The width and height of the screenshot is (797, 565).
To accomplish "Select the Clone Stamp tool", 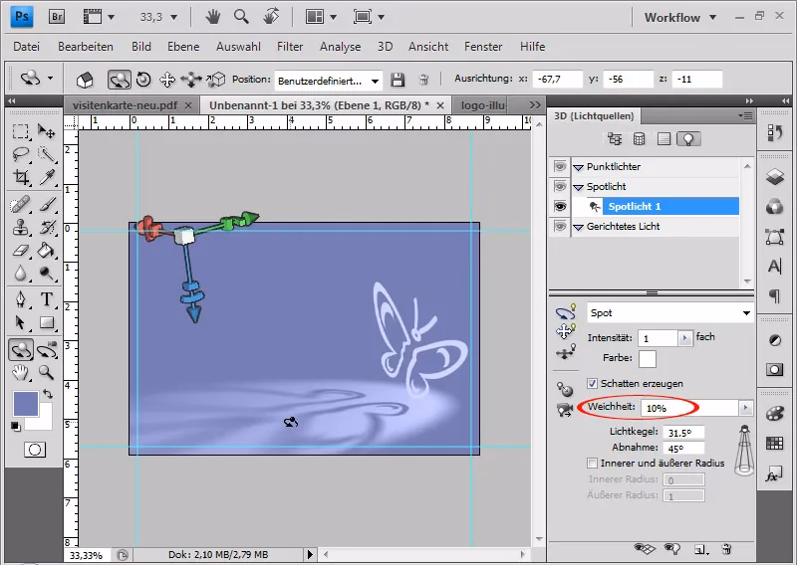I will coord(21,227).
